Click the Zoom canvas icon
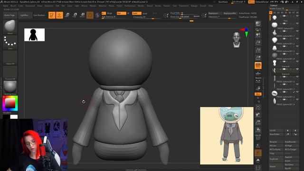The image size is (304, 171). 258,43
